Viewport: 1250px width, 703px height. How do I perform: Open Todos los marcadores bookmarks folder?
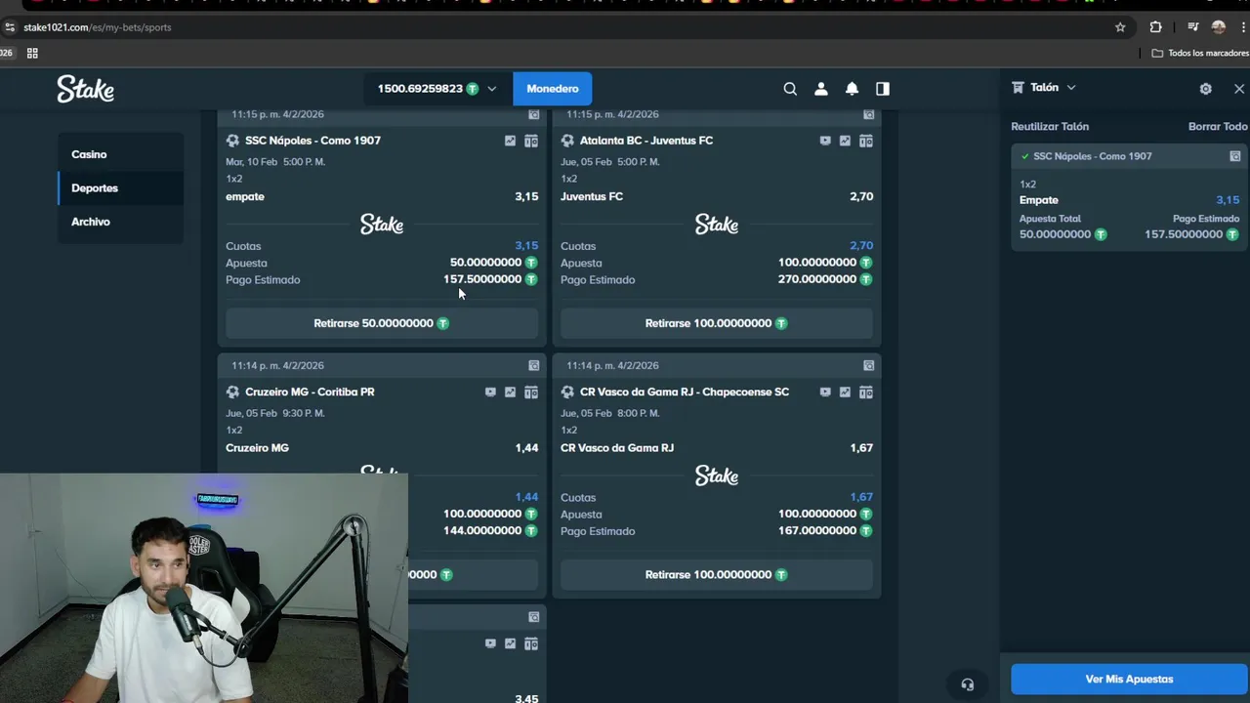(1200, 53)
